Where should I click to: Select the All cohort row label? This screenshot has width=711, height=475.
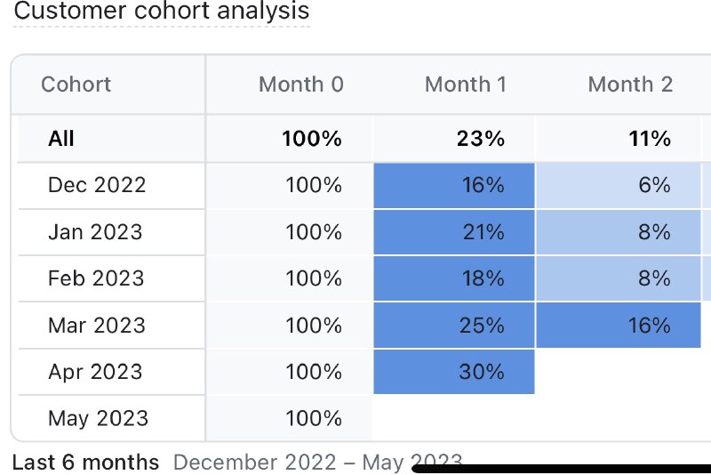[x=61, y=139]
